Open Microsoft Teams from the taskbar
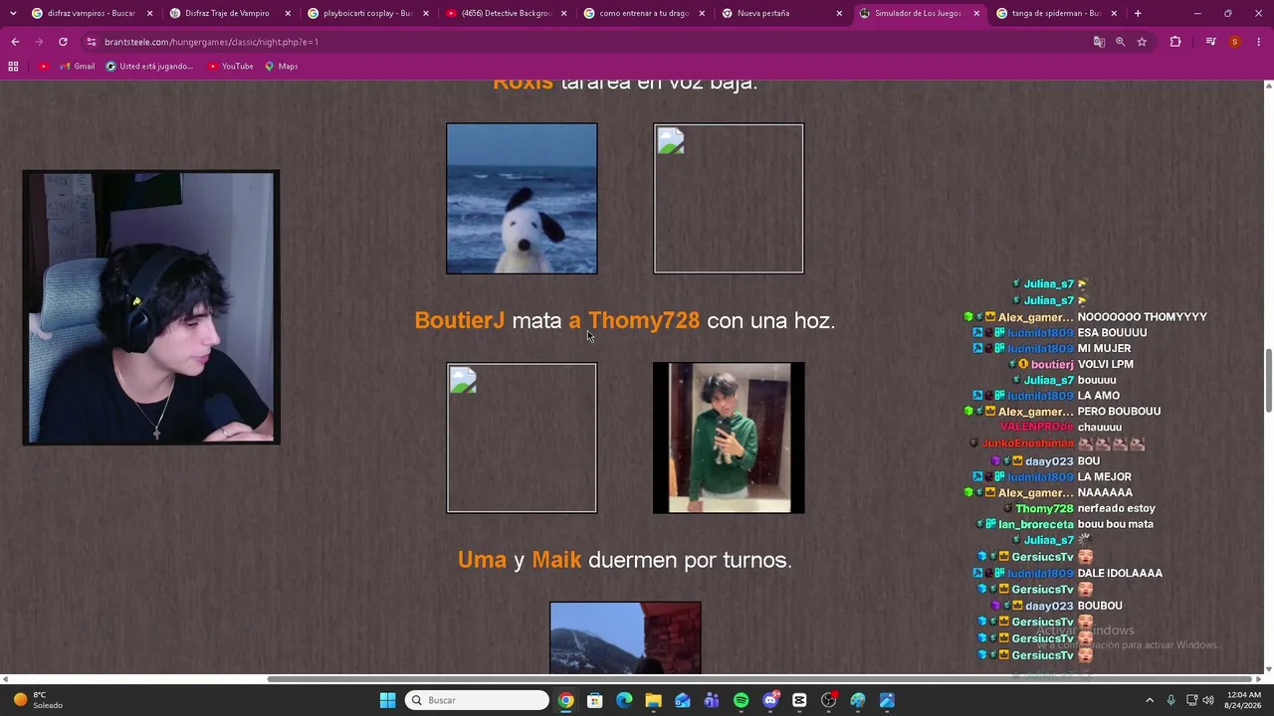Screen dimensions: 1274x716 [x=712, y=700]
